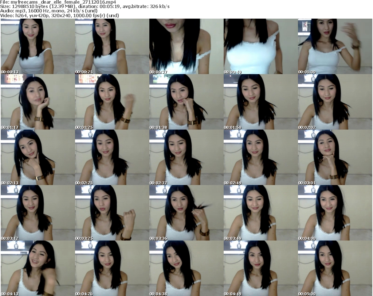This screenshot has width=373, height=296.
Task: Select the thumbnail stamped 00:03:12
Action: coord(38,213)
